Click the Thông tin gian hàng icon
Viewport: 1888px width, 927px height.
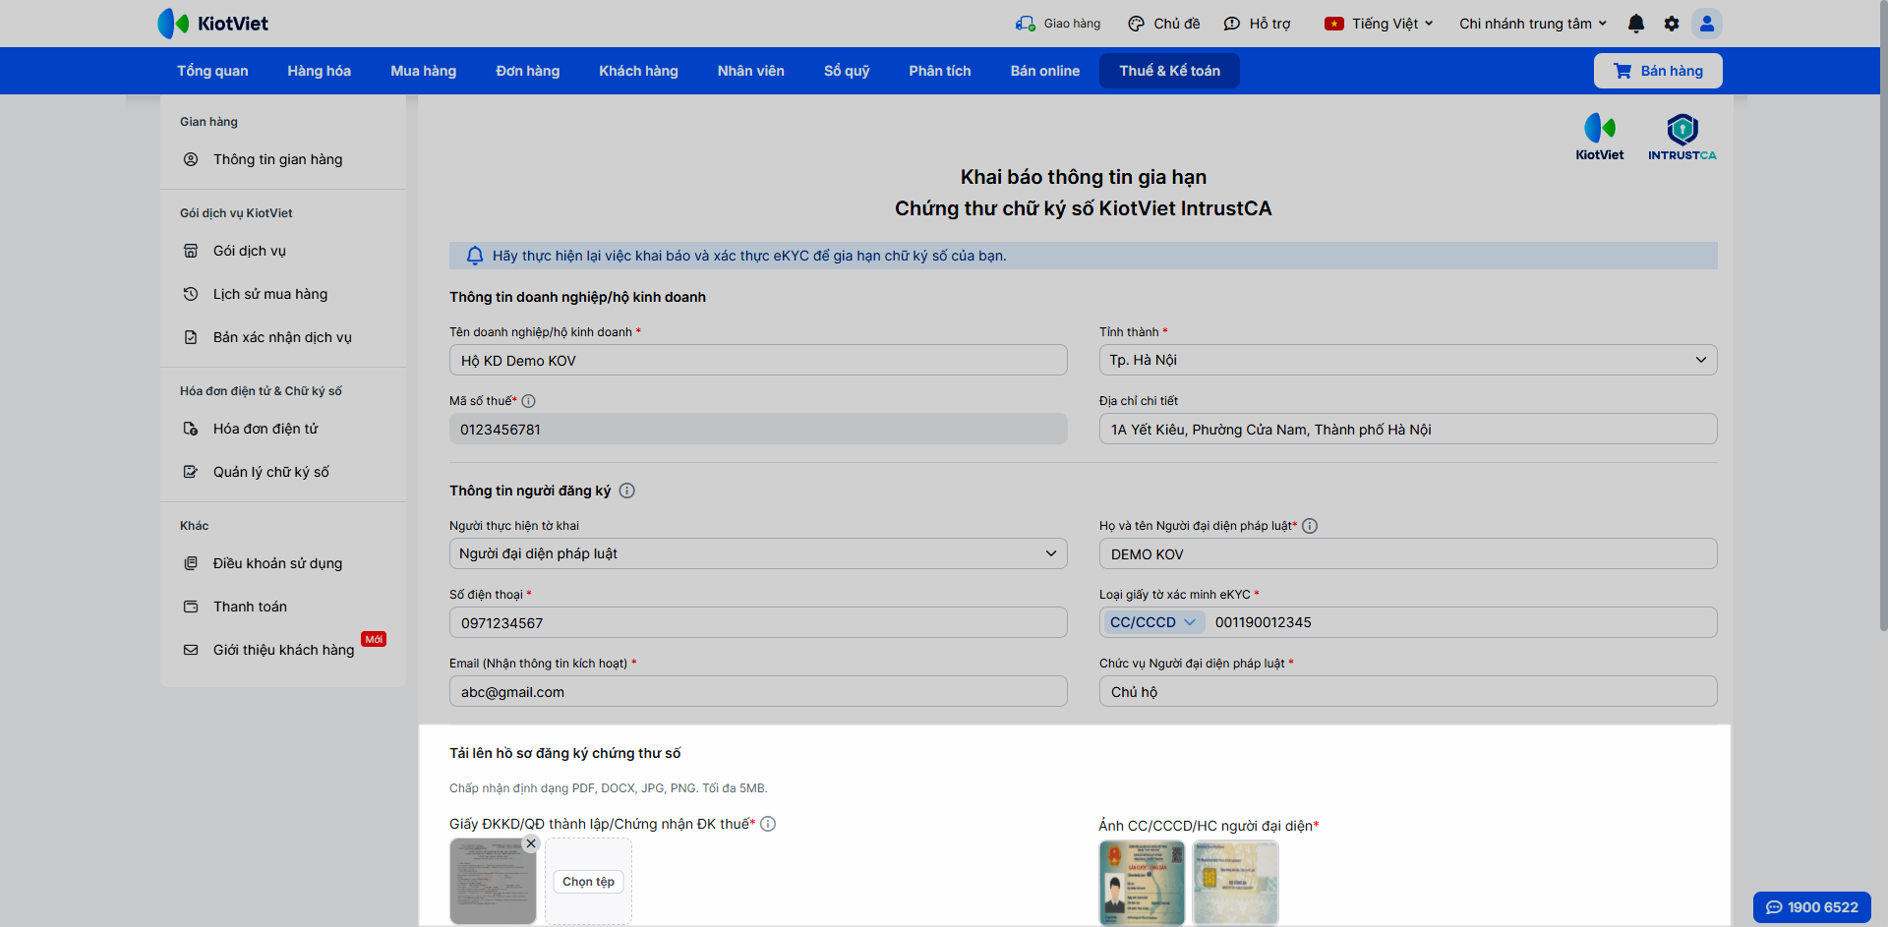(x=191, y=159)
